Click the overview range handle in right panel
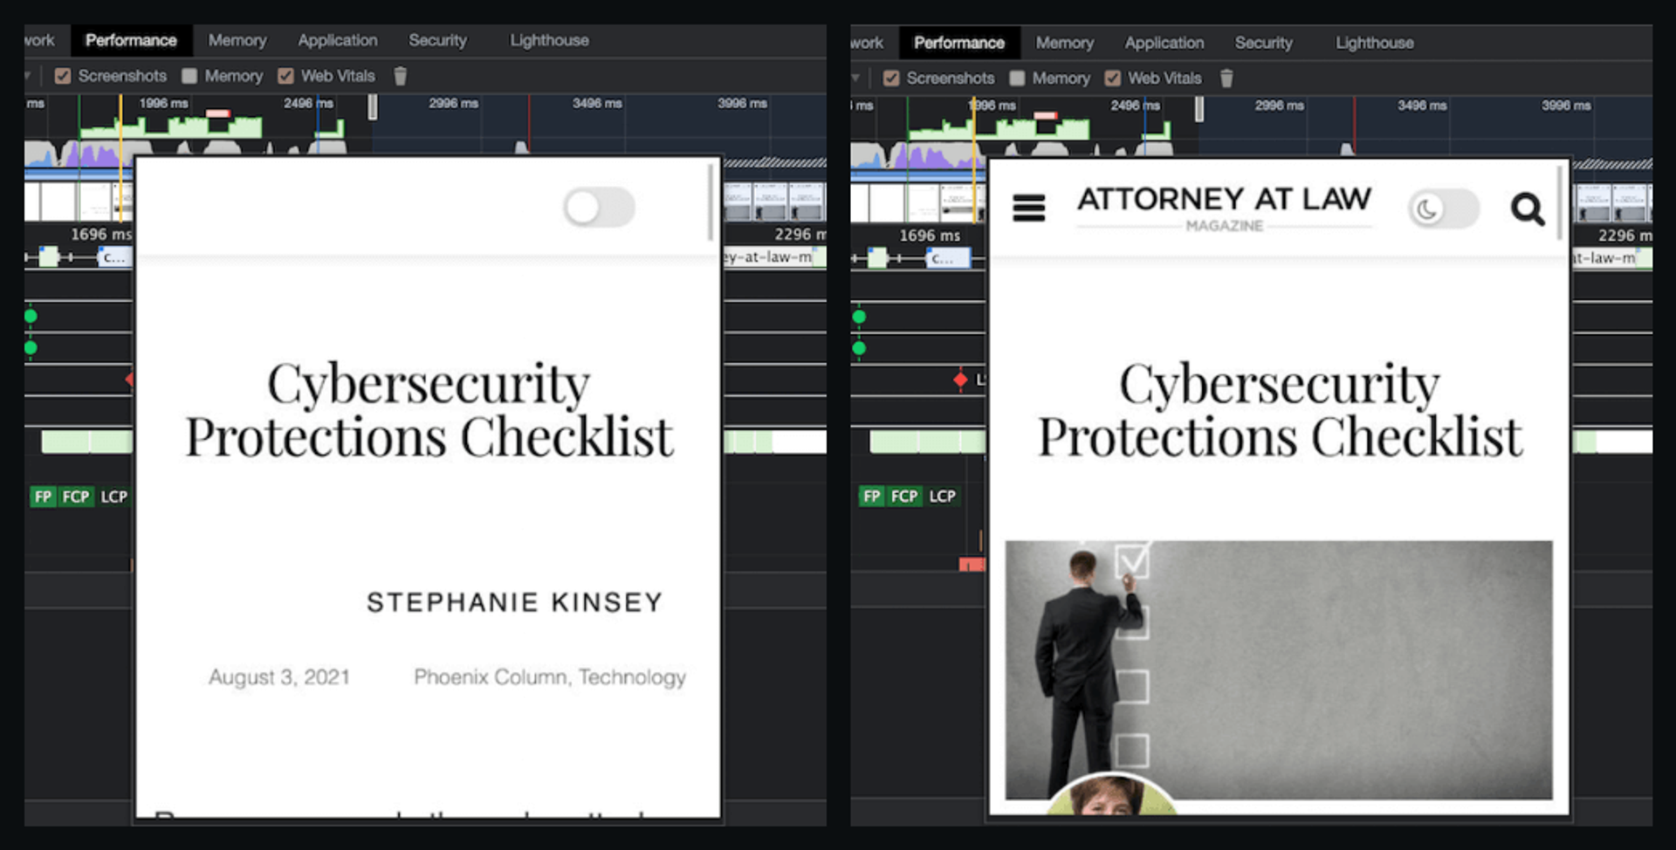1676x850 pixels. [1199, 108]
